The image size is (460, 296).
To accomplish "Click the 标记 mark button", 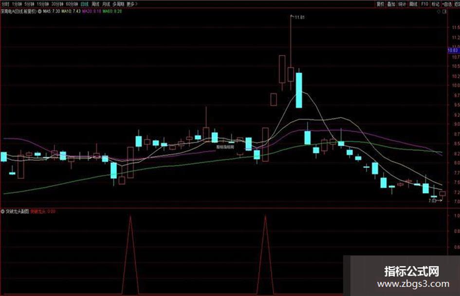I will pos(436,4).
